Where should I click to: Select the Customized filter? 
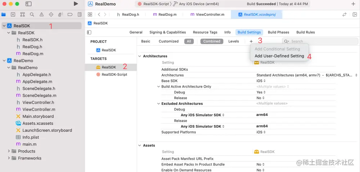point(168,41)
